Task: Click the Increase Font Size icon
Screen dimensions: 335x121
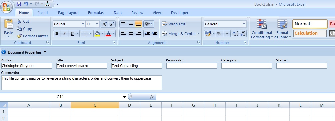Action: (104, 24)
